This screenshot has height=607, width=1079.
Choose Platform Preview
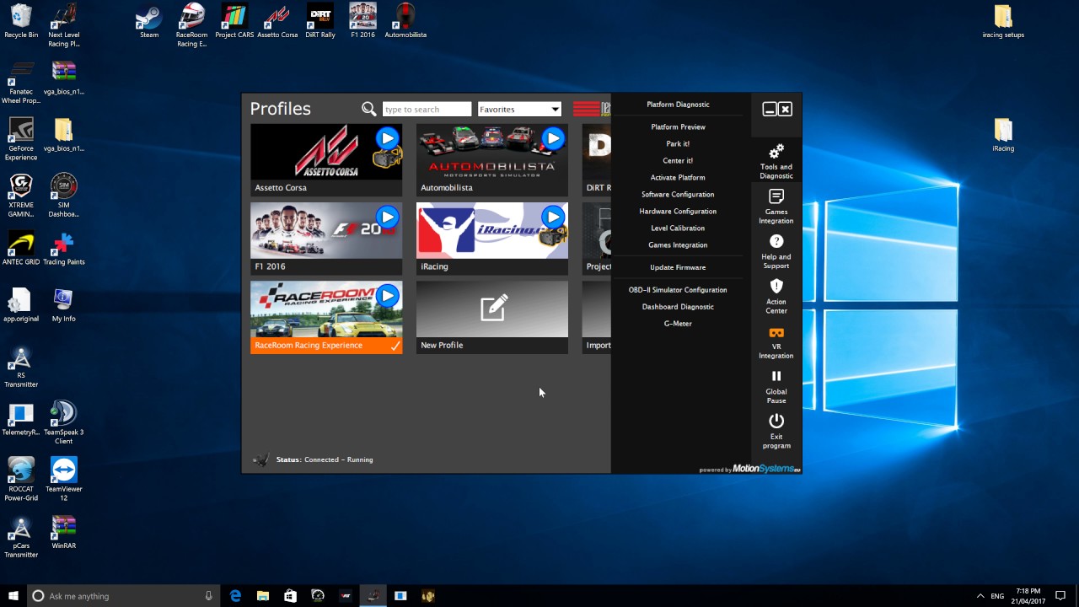point(678,126)
